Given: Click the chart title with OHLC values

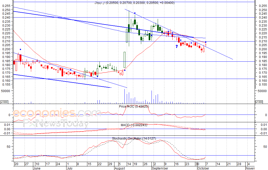Looking at the screenshot, I should click(135, 3).
